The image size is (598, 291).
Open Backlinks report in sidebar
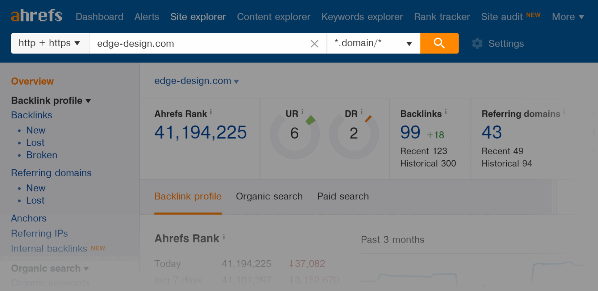click(x=32, y=115)
